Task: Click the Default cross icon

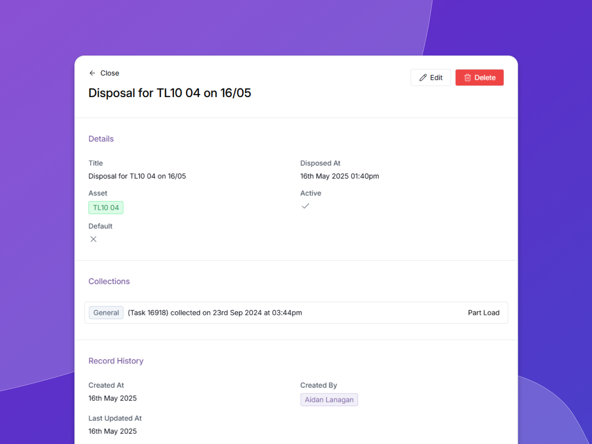Action: click(93, 239)
